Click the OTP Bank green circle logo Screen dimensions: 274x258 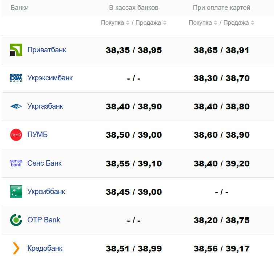point(16,220)
